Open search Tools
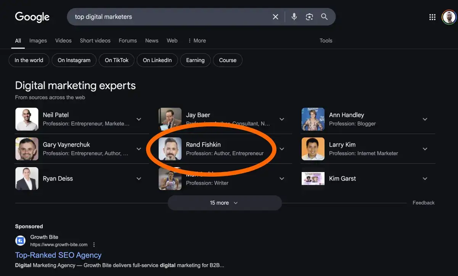Screen dimensions: 458x276 click(x=326, y=41)
